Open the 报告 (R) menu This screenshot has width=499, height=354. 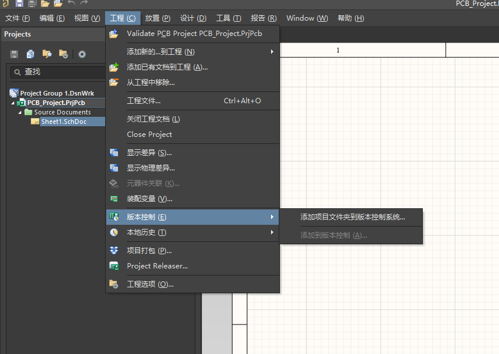click(263, 18)
